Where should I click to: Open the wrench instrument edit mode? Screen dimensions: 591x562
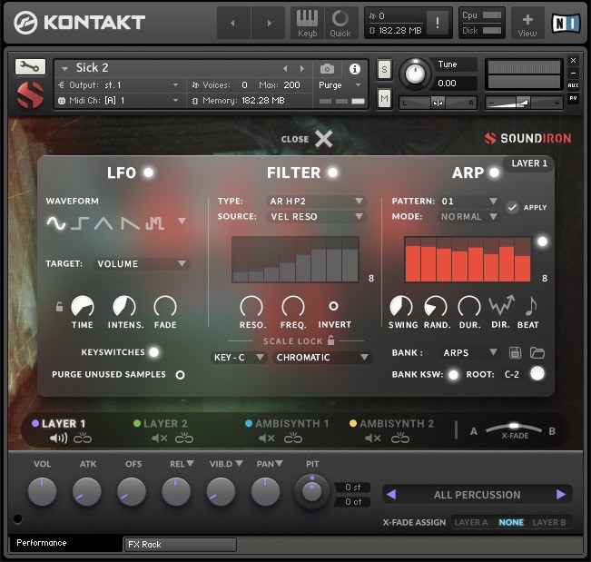(30, 67)
